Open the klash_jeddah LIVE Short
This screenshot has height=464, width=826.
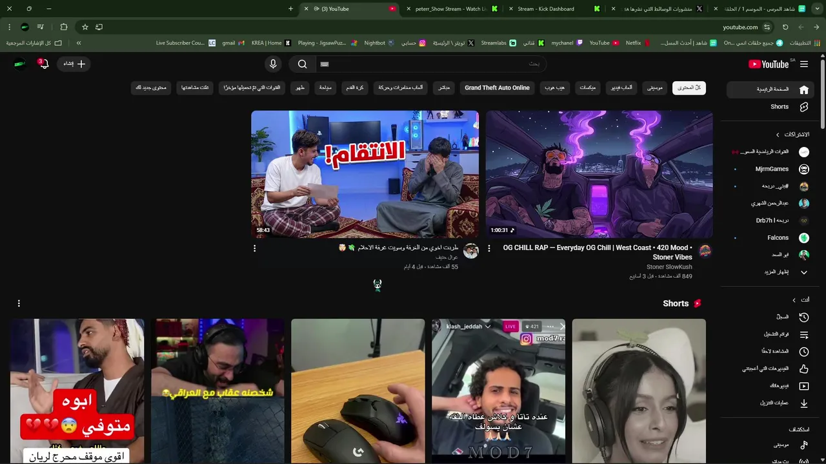(x=498, y=391)
